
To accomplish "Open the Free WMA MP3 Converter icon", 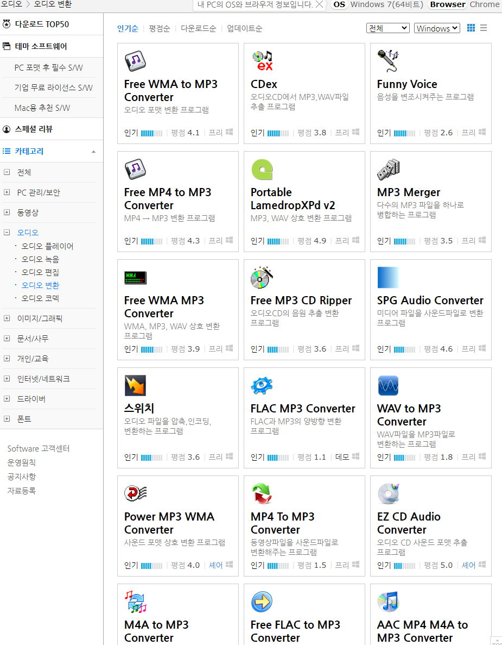I will coord(135,278).
